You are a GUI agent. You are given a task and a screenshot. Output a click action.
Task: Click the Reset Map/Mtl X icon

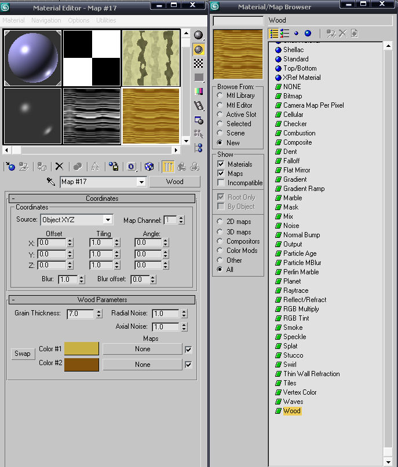tap(59, 167)
